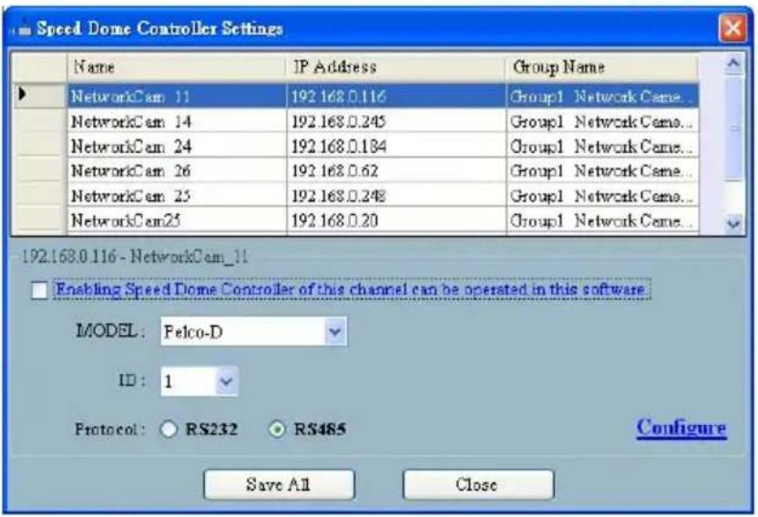Select the RS485 protocol radio button
758x517 pixels.
(x=277, y=429)
